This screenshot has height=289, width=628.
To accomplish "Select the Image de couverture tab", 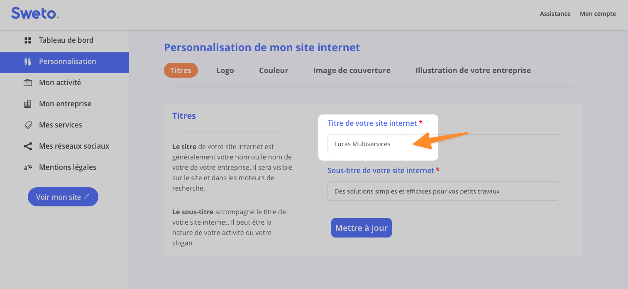I will 352,71.
